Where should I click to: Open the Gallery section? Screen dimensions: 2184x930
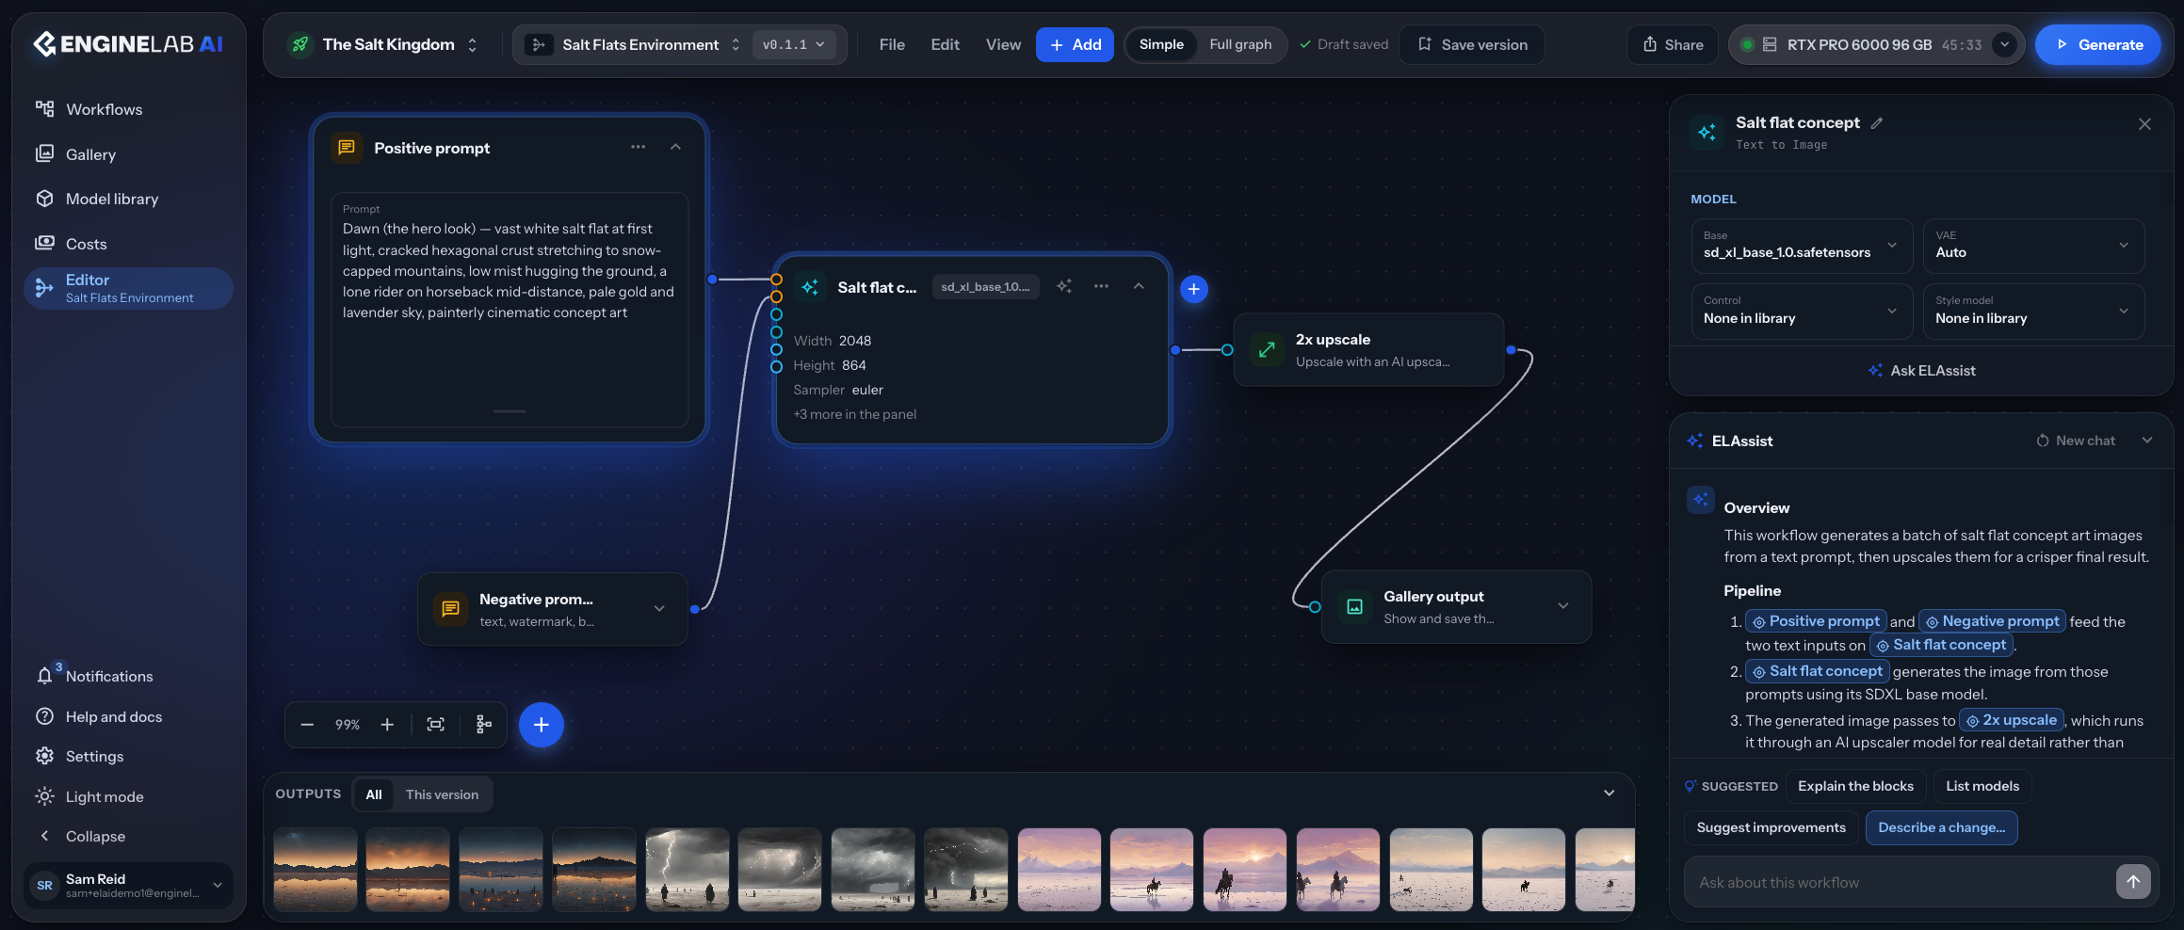[128, 154]
